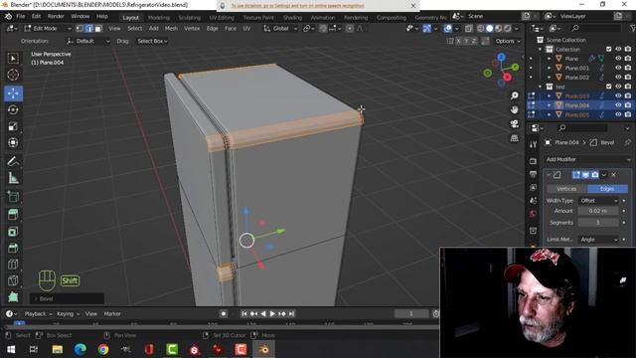This screenshot has width=636, height=358.
Task: Open the File menu
Action: (x=21, y=16)
